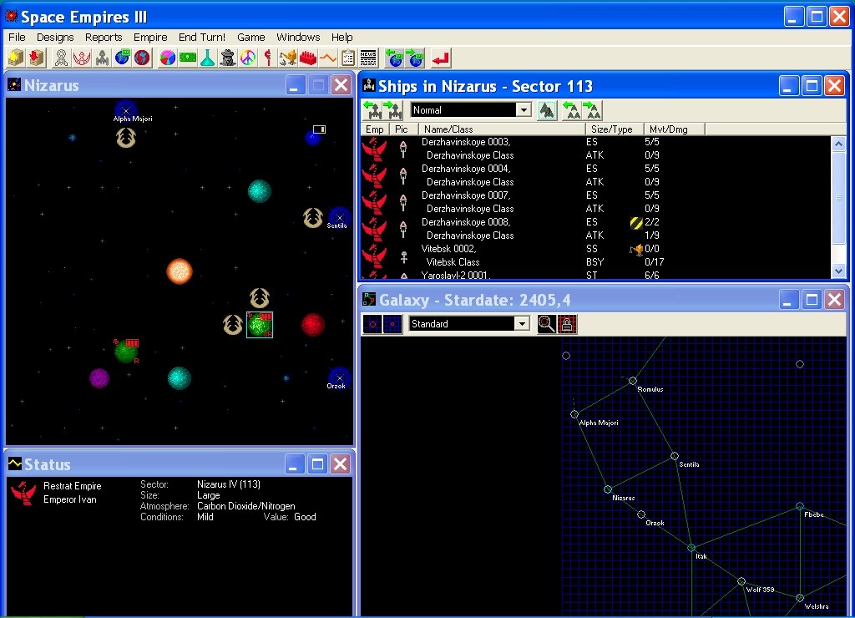Click the spy intelligence toolbar icon
Viewport: 855px width, 618px height.
point(227,58)
